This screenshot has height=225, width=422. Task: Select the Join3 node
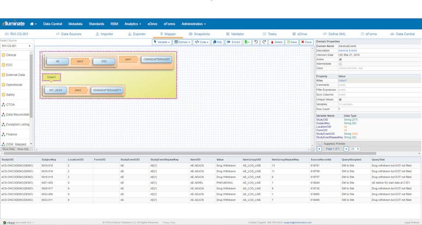coord(80,61)
